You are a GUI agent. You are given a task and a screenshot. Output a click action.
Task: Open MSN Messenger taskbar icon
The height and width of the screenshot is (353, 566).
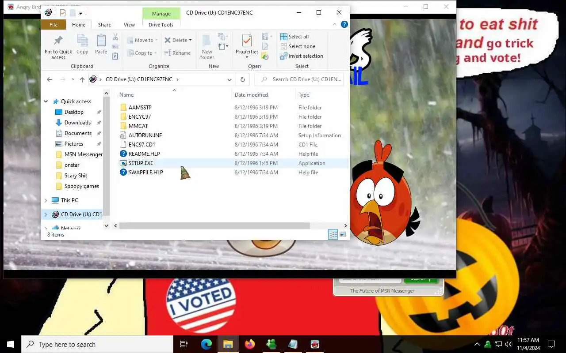pyautogui.click(x=271, y=344)
